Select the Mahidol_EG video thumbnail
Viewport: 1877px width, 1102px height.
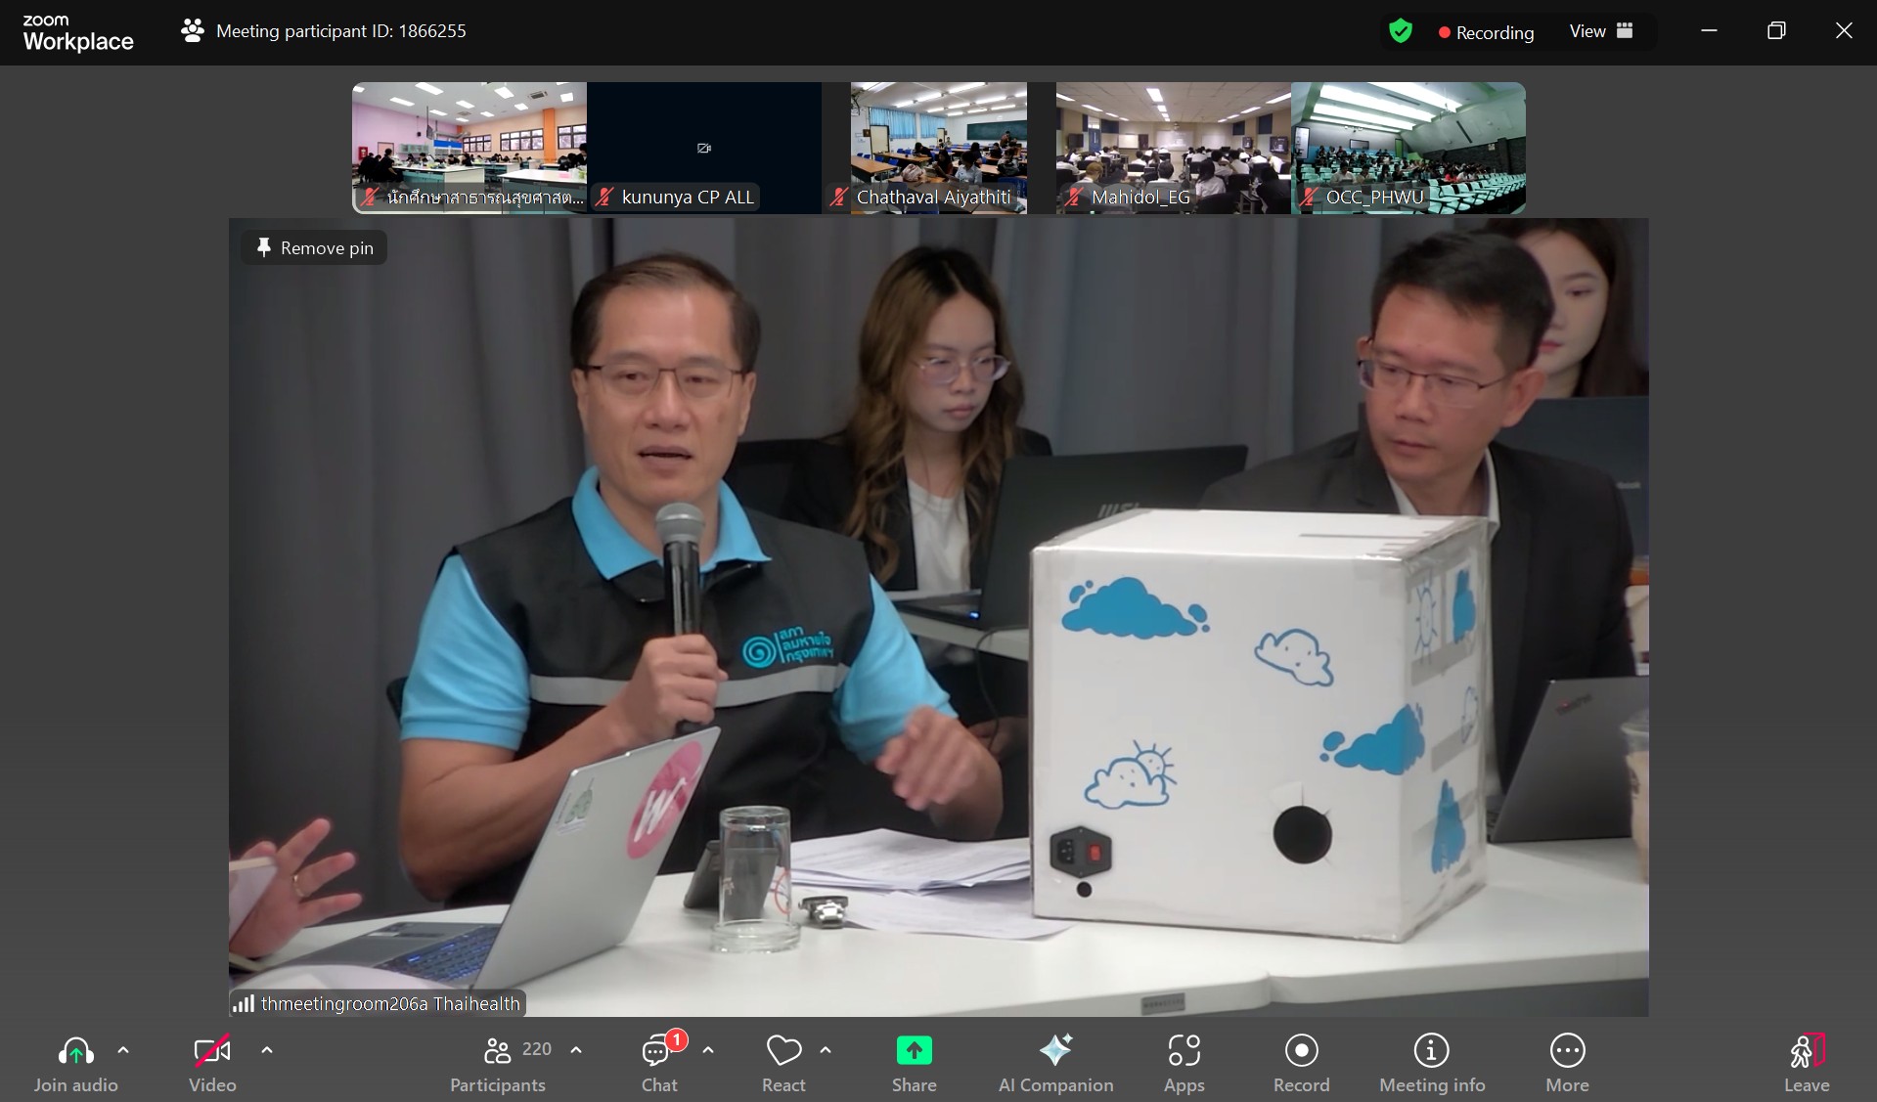[1173, 147]
